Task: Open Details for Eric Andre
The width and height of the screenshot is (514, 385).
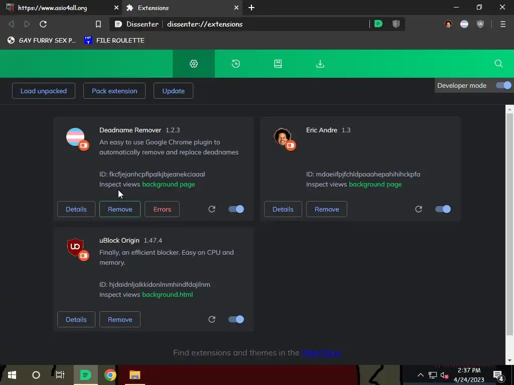Action: pyautogui.click(x=283, y=209)
